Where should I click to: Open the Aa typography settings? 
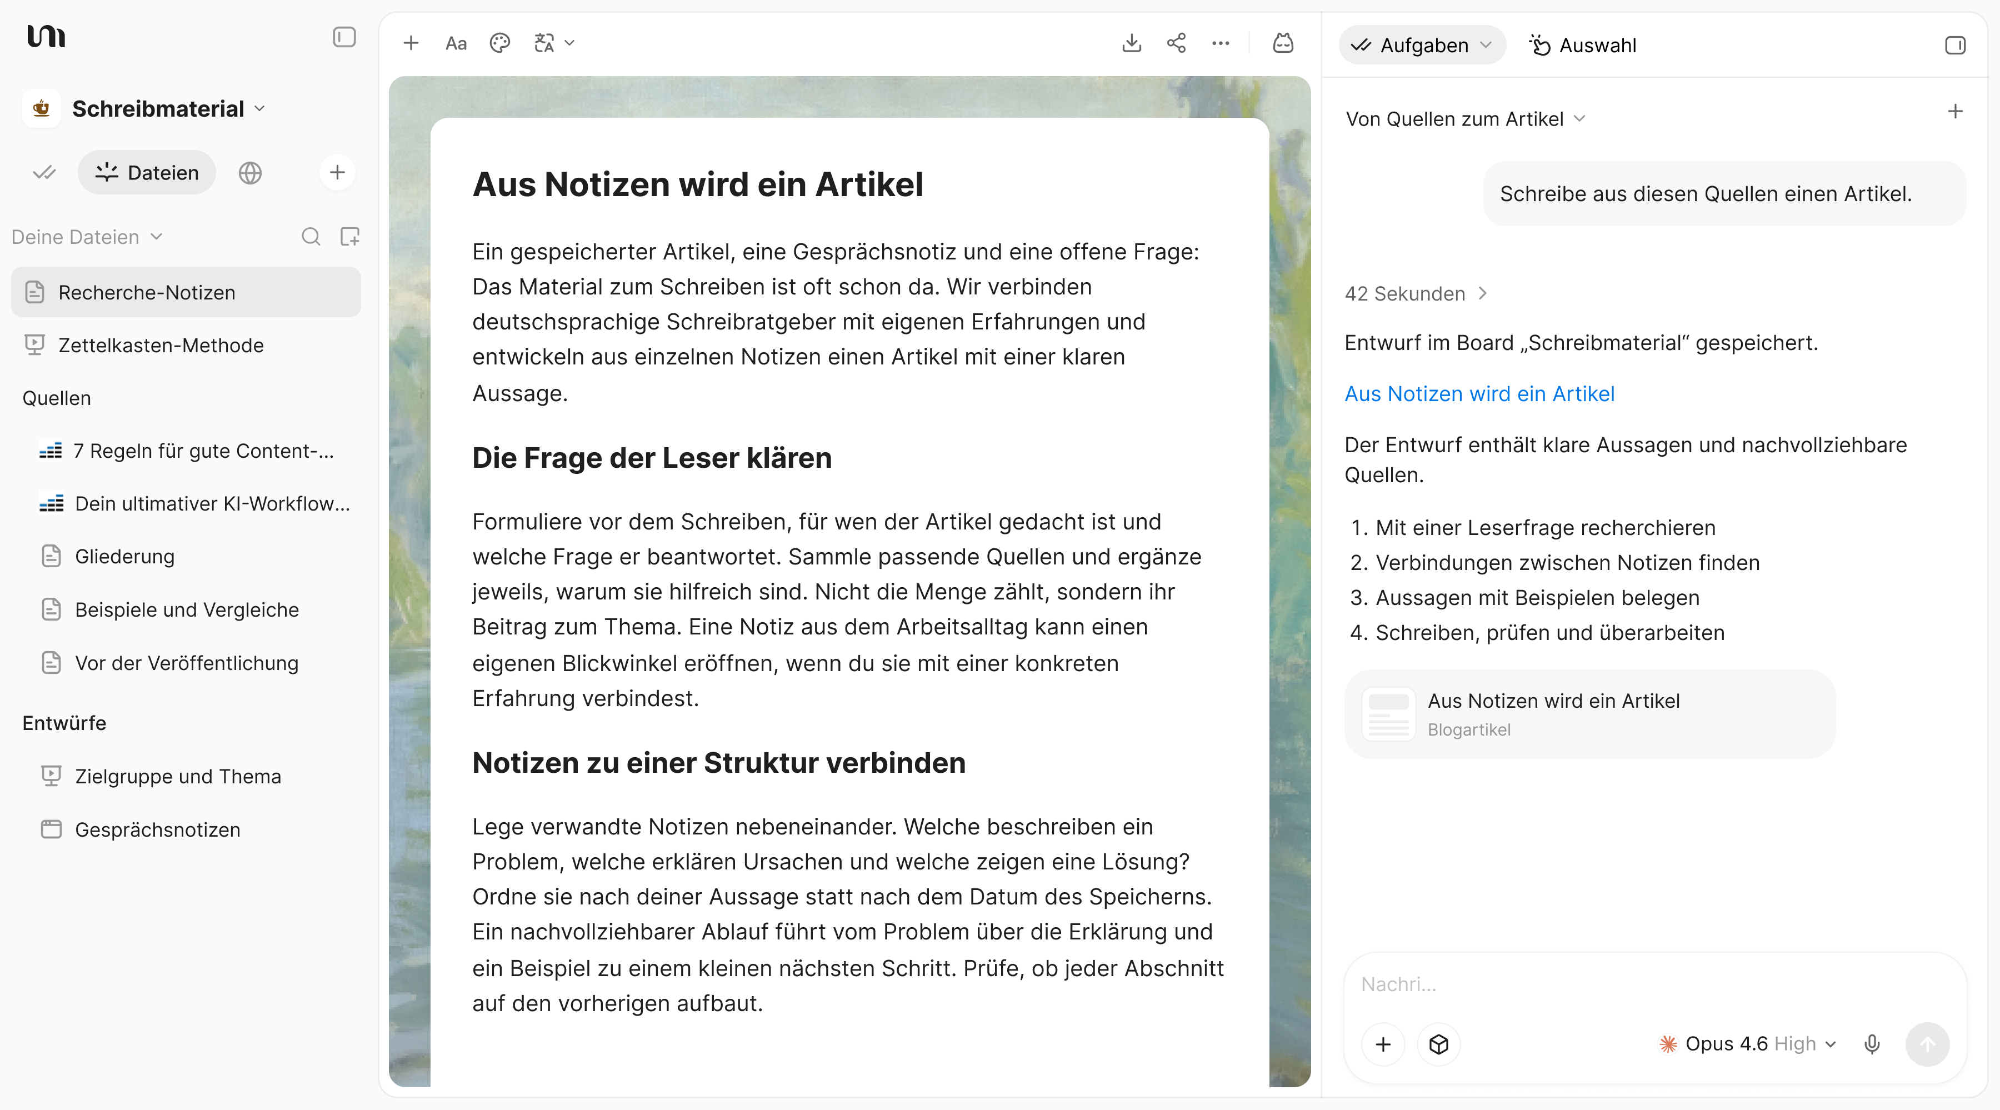tap(456, 43)
